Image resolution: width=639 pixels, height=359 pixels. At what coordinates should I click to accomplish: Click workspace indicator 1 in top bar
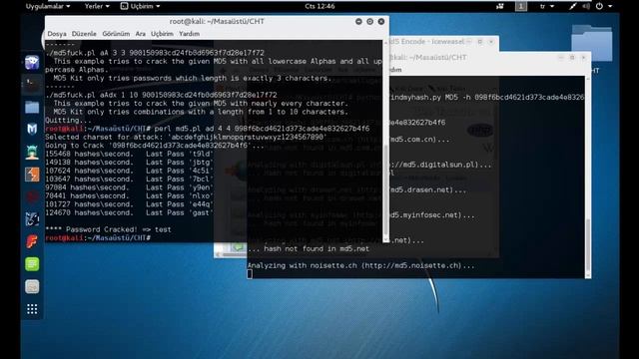tap(521, 6)
